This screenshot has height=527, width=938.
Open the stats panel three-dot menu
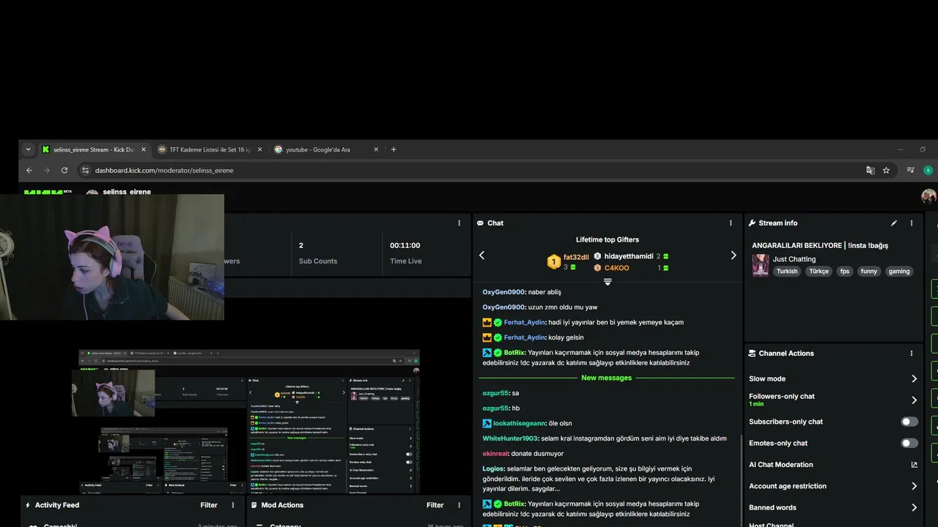459,223
